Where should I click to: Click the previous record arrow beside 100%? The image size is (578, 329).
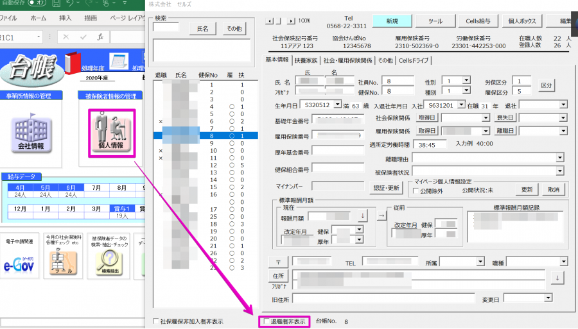270,21
